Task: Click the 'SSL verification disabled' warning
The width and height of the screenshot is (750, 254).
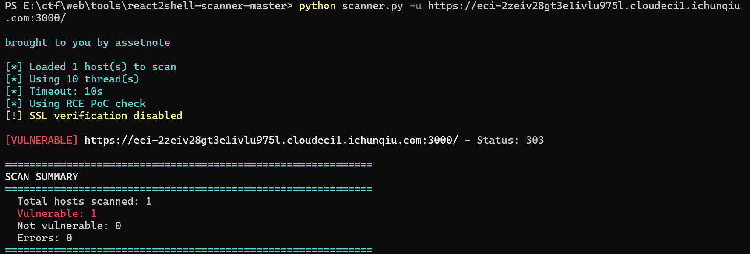Action: click(106, 116)
